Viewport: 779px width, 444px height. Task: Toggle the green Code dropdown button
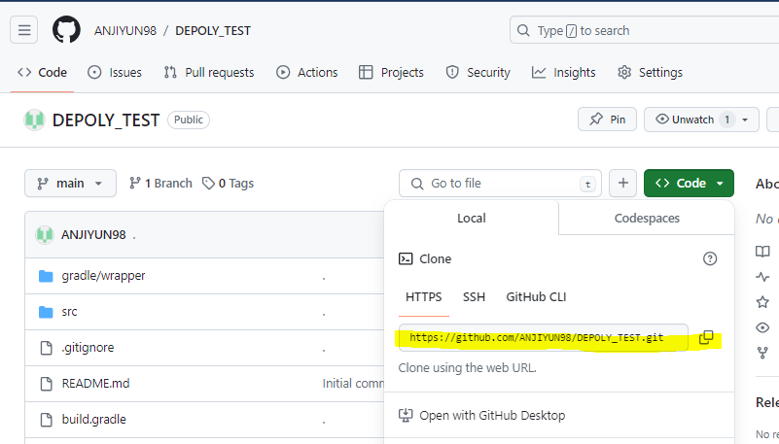point(689,183)
